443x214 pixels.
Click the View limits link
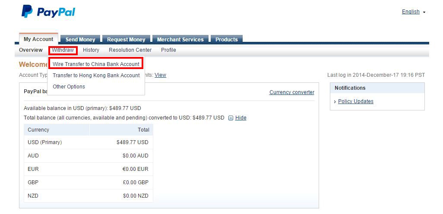[160, 75]
